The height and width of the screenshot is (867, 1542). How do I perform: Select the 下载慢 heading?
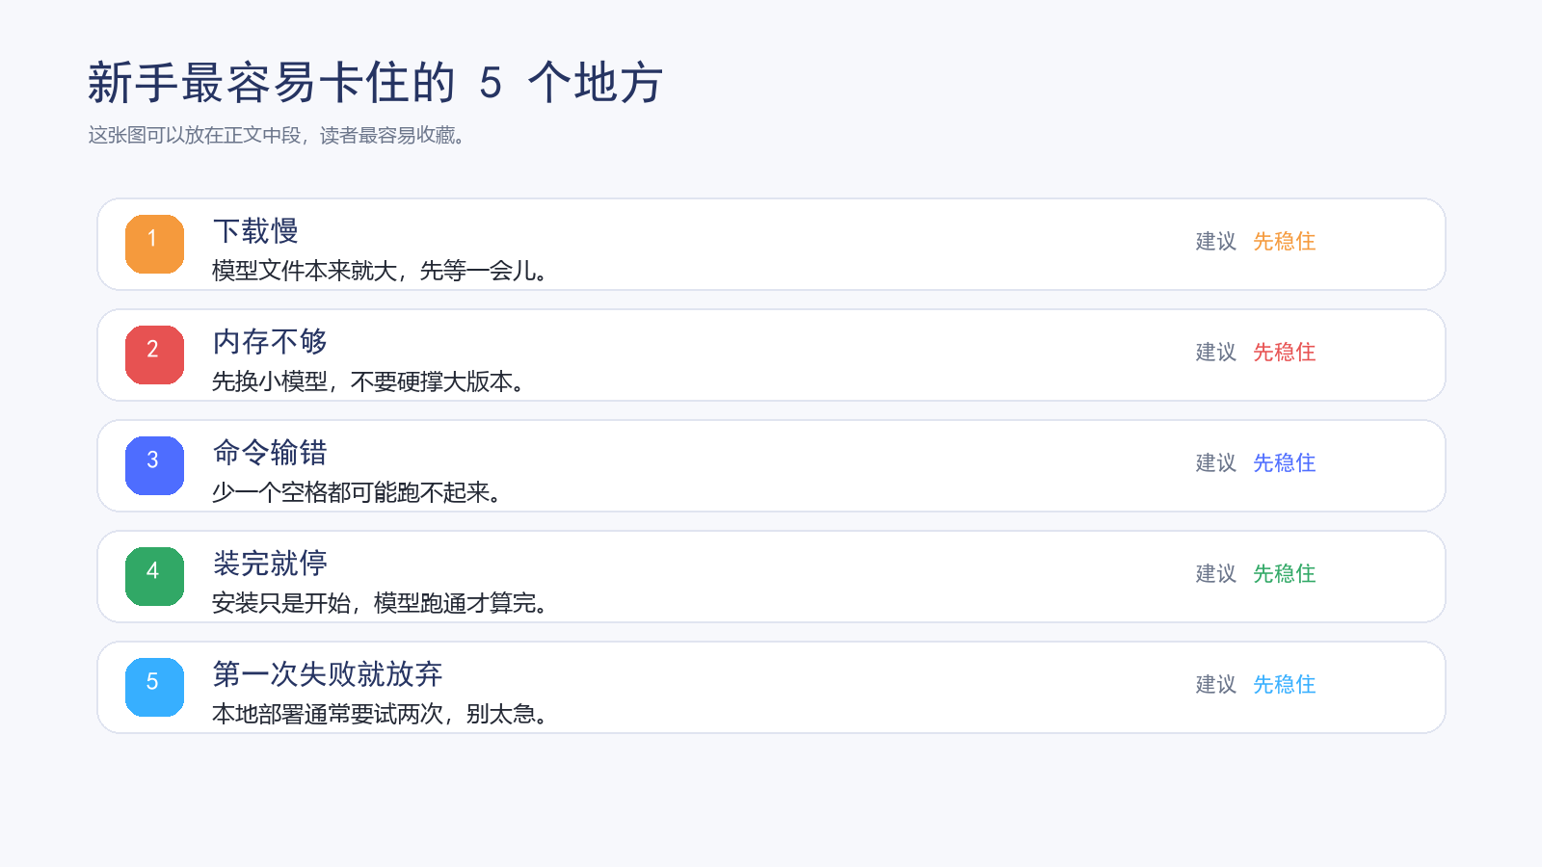(x=255, y=231)
